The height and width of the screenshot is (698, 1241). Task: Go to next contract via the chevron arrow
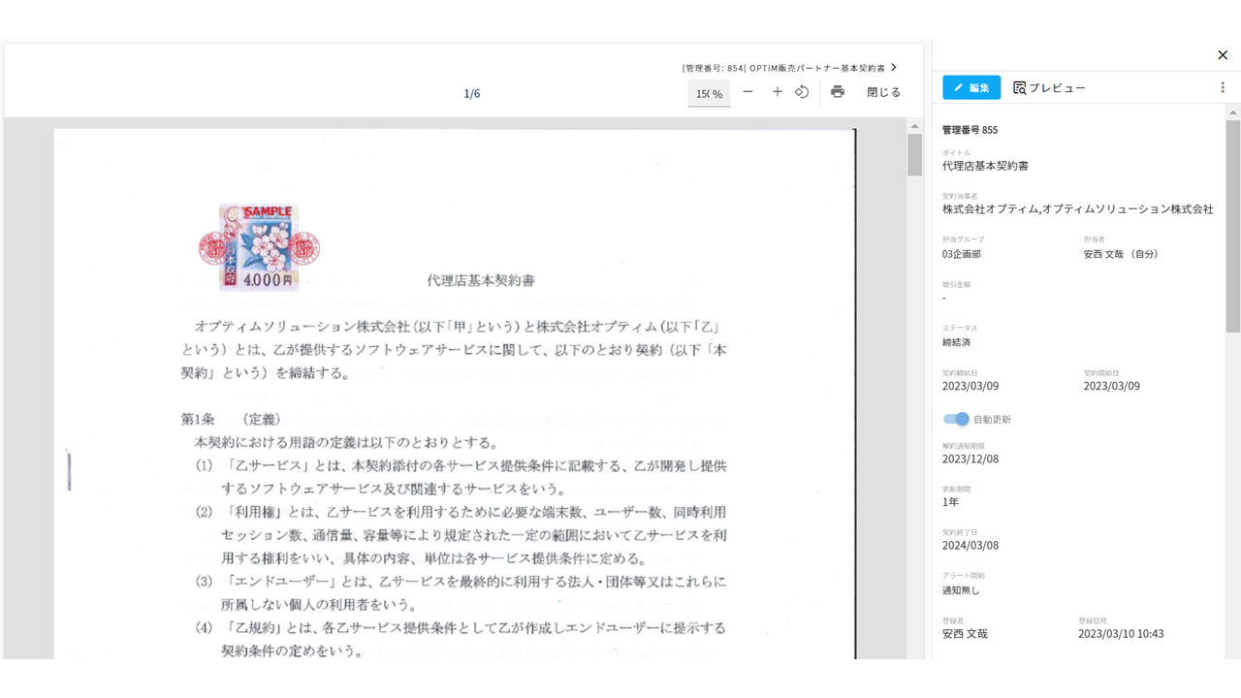click(x=894, y=68)
